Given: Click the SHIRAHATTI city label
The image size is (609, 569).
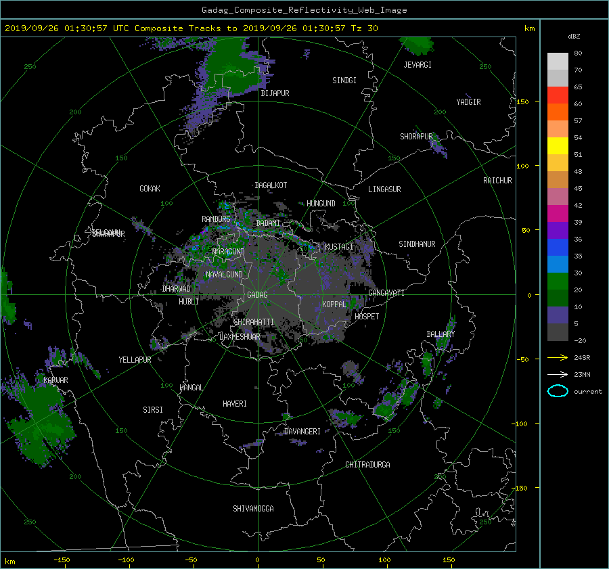Looking at the screenshot, I should coord(254,322).
